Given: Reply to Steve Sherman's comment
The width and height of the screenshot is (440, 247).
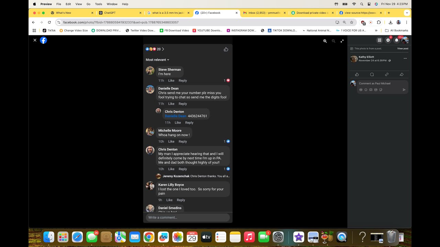Looking at the screenshot, I should [x=183, y=81].
